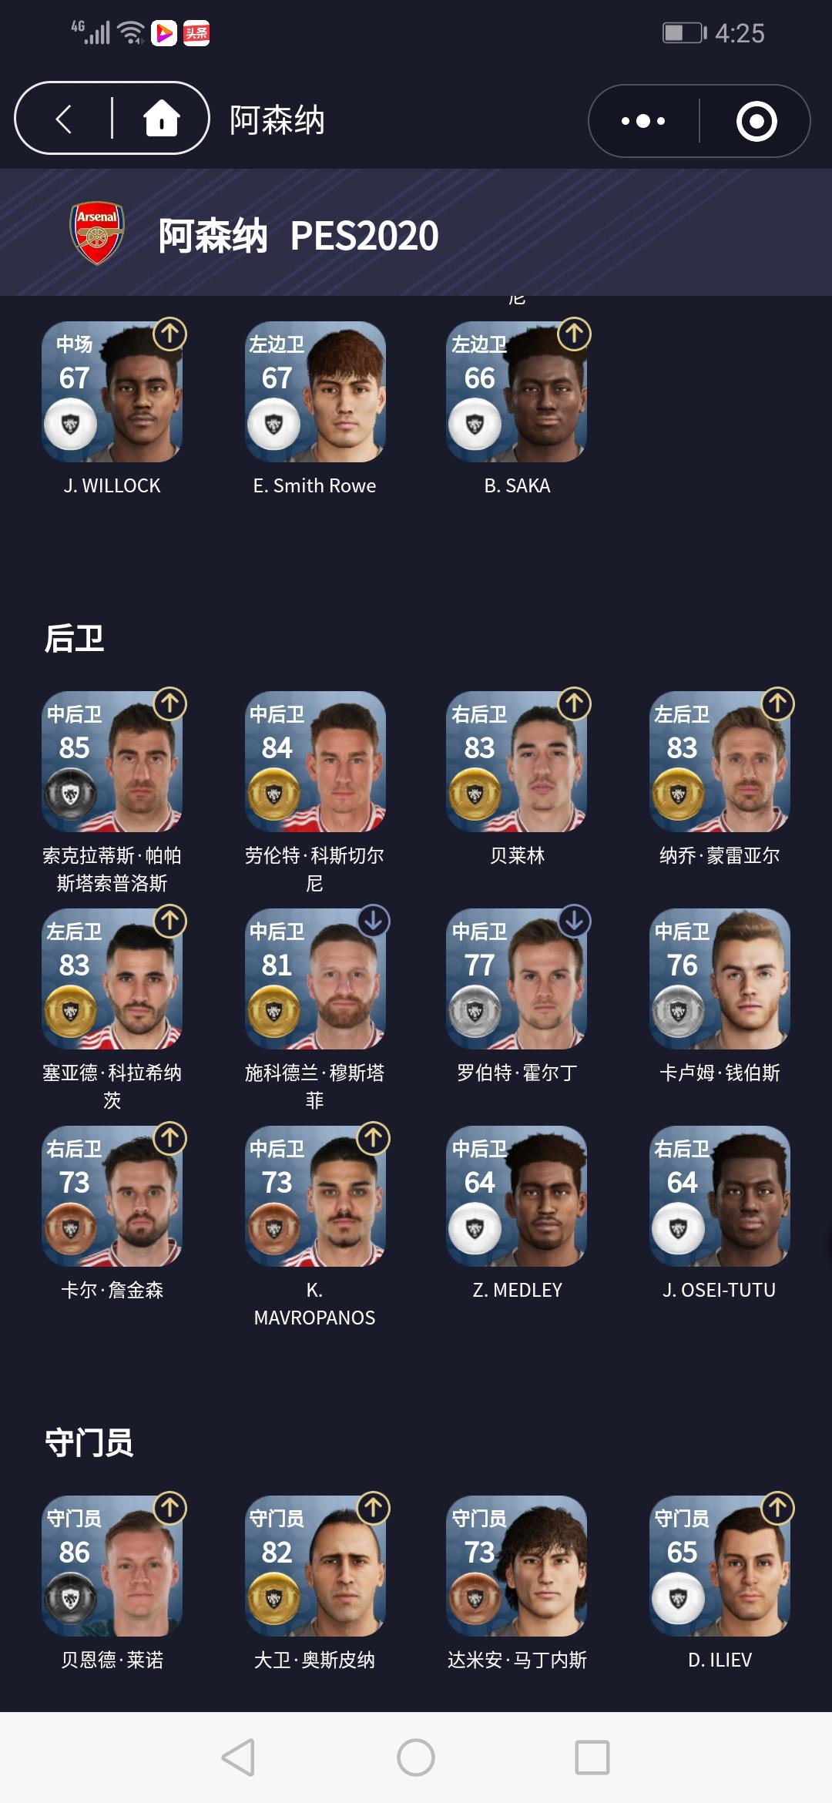
Task: Open 卡卢姆·钱伯斯 player card
Action: click(x=720, y=979)
